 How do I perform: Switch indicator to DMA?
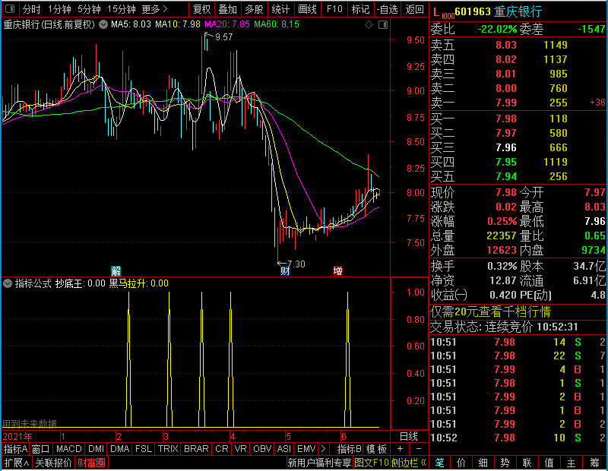click(x=119, y=449)
